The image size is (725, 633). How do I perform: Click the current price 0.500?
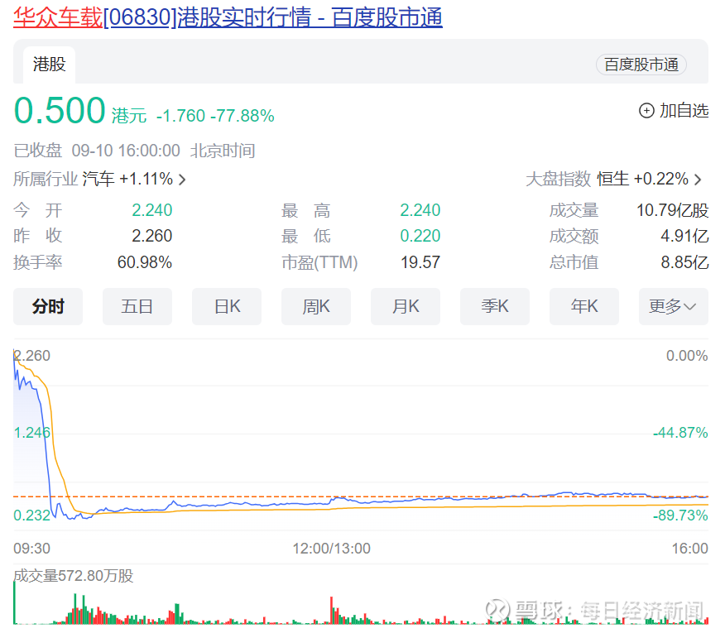coord(60,111)
